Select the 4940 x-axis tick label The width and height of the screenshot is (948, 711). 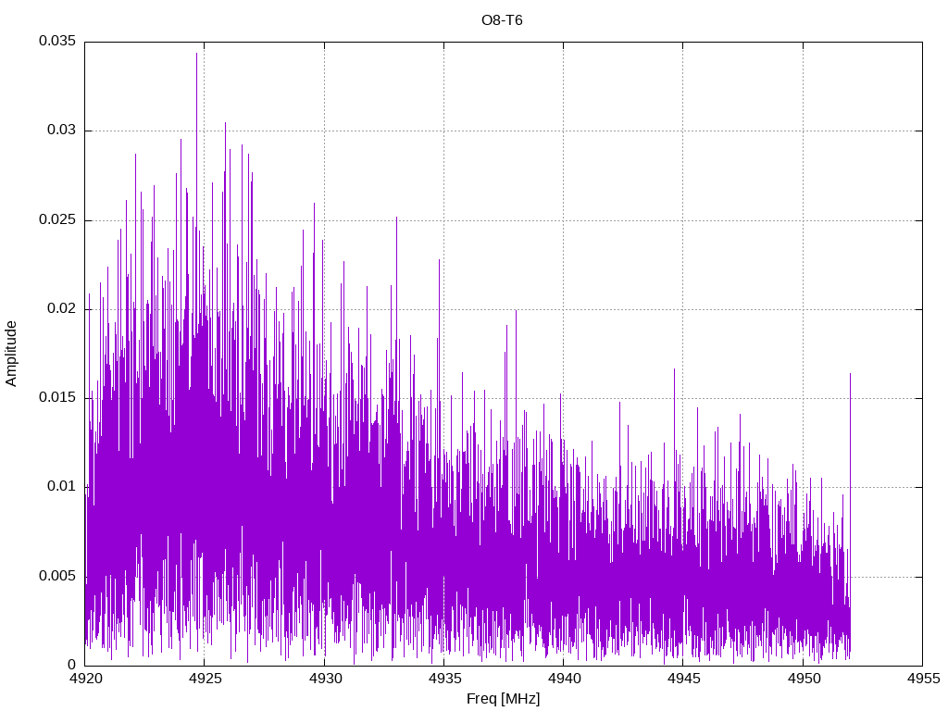[563, 679]
